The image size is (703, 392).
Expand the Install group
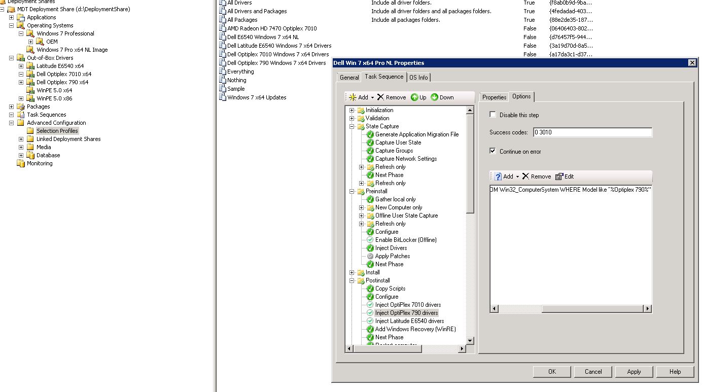[352, 272]
